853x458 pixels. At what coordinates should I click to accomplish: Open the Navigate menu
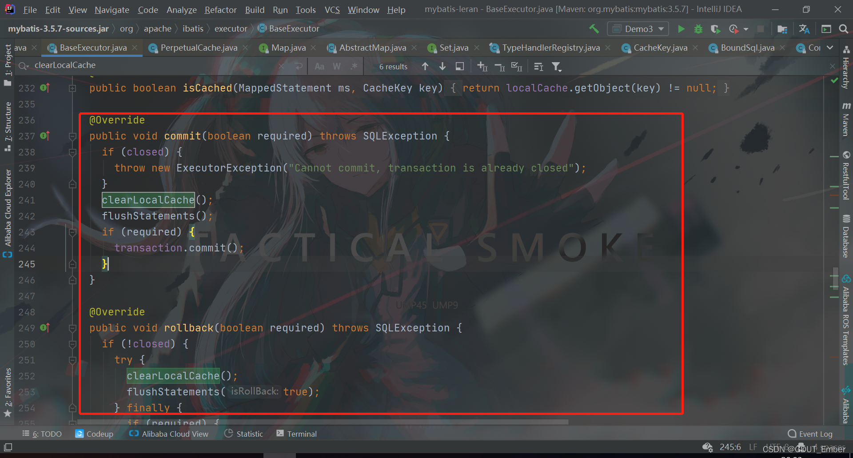click(x=112, y=9)
